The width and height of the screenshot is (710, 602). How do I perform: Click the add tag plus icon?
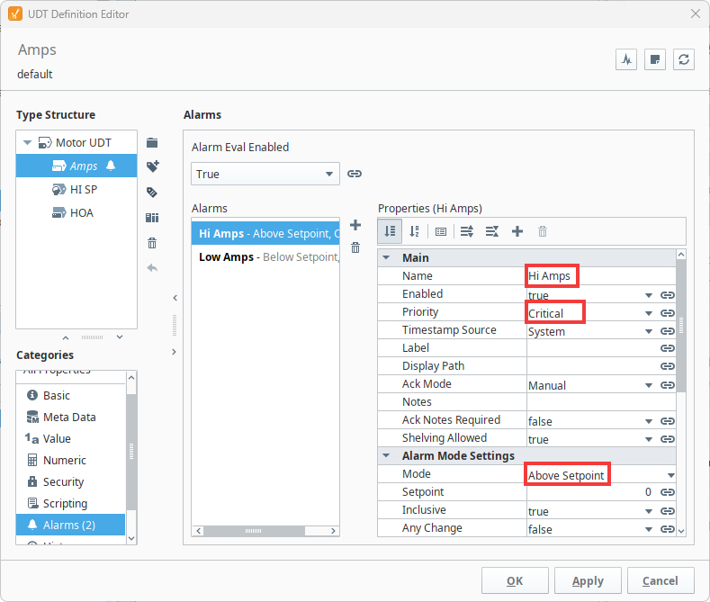click(153, 166)
